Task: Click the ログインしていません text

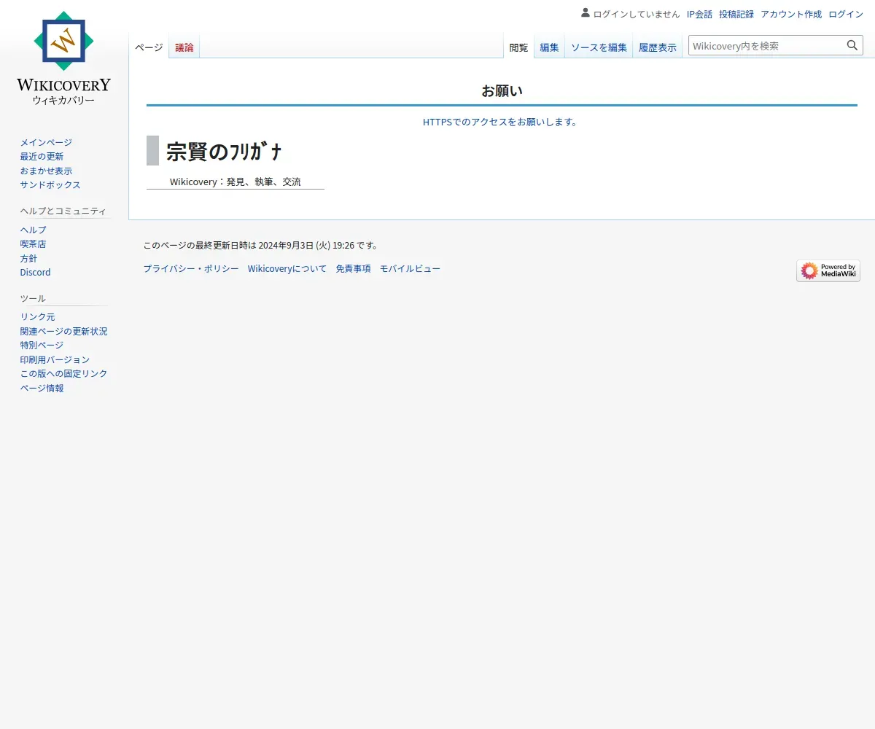Action: coord(637,14)
